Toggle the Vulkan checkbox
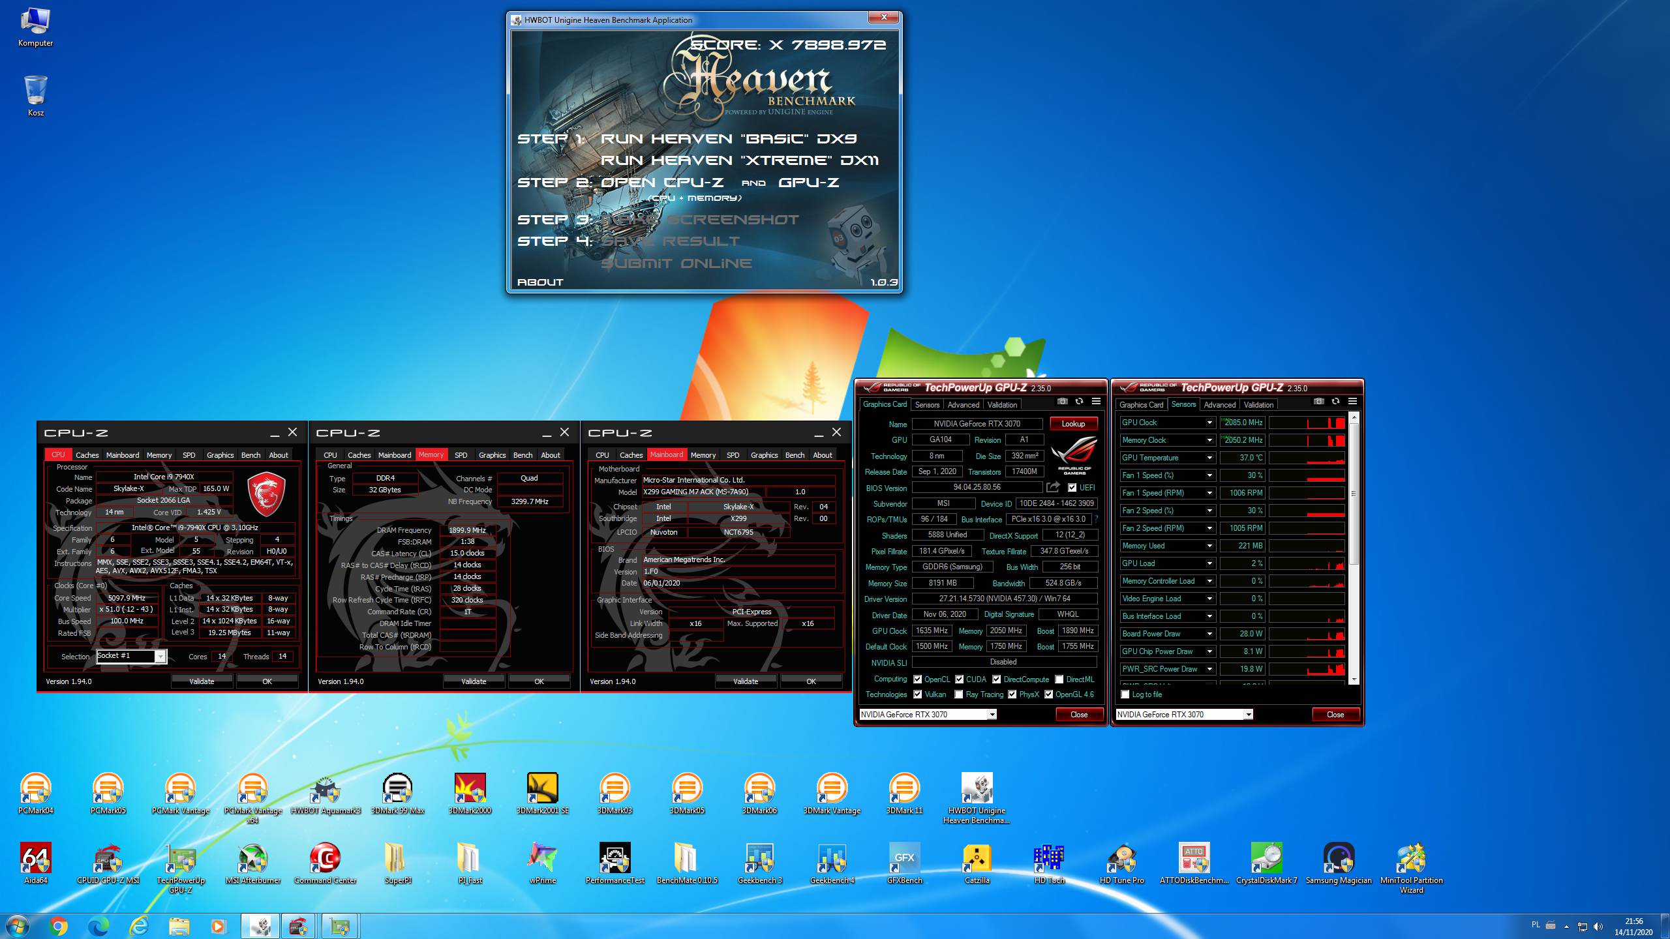This screenshot has height=939, width=1670. (918, 694)
